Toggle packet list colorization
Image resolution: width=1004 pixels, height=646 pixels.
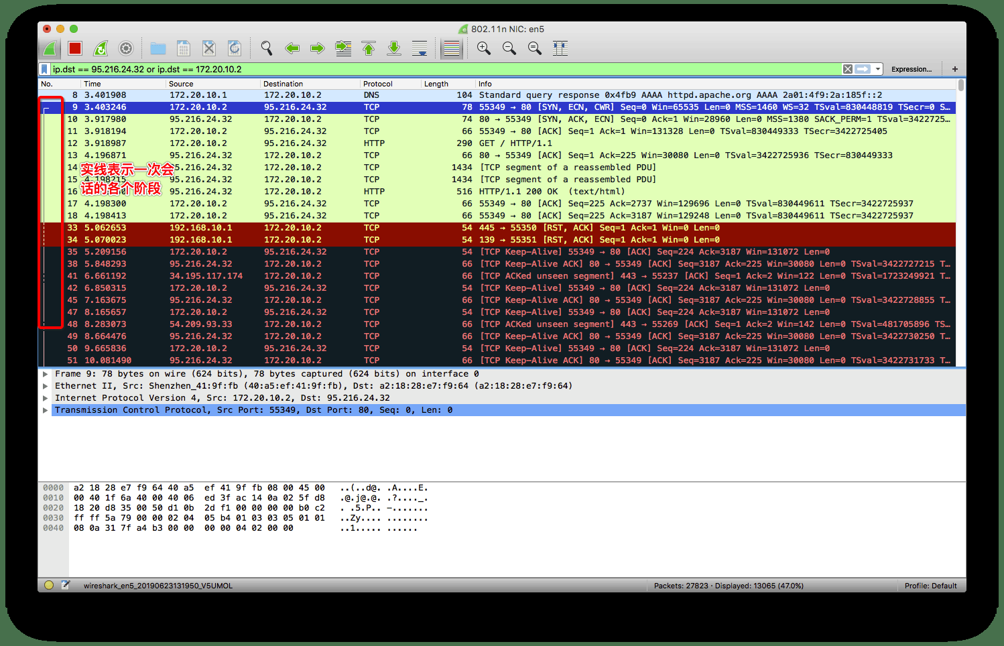(452, 48)
